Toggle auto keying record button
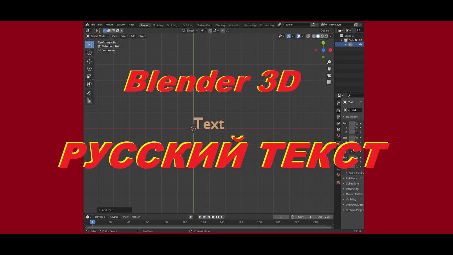This screenshot has width=453, height=255. (x=191, y=217)
